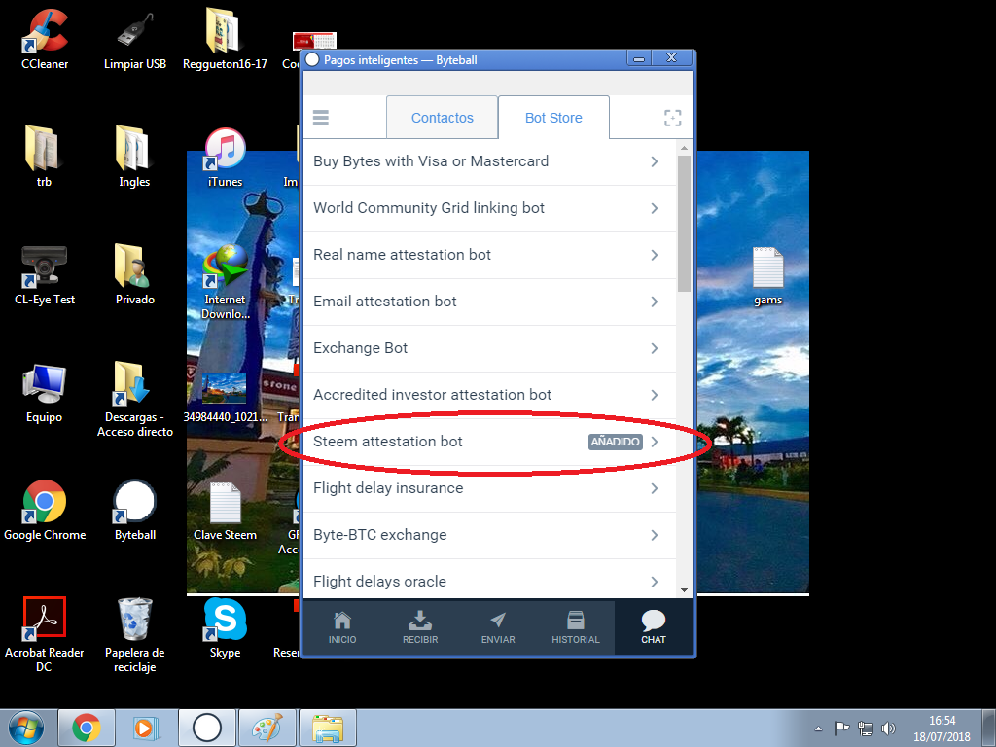
Task: Select the gams text file icon
Action: (x=768, y=276)
